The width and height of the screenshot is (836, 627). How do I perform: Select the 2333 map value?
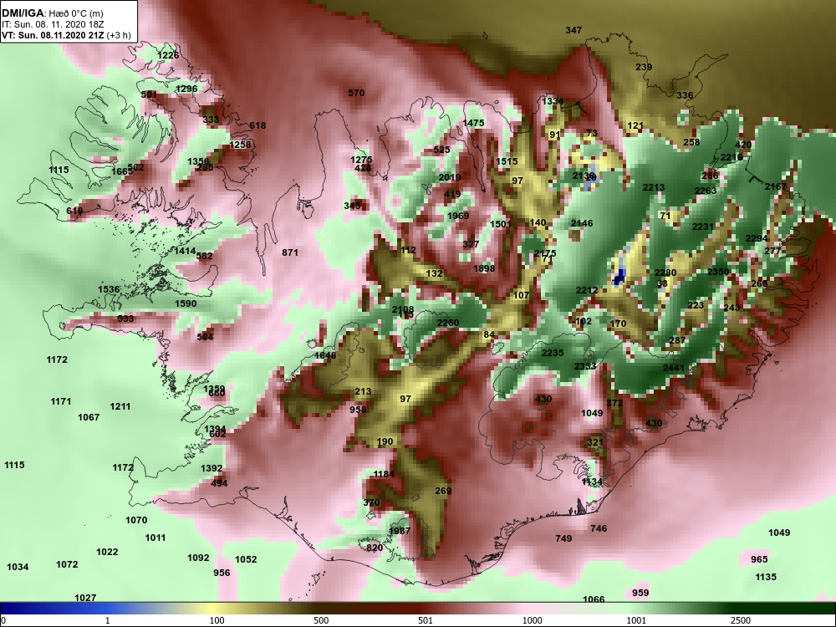(585, 366)
